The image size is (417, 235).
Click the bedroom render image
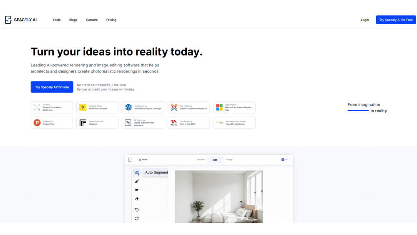pos(219,197)
